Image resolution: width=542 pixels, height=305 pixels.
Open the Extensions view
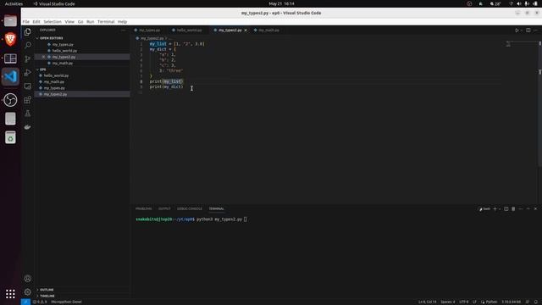pos(28,100)
